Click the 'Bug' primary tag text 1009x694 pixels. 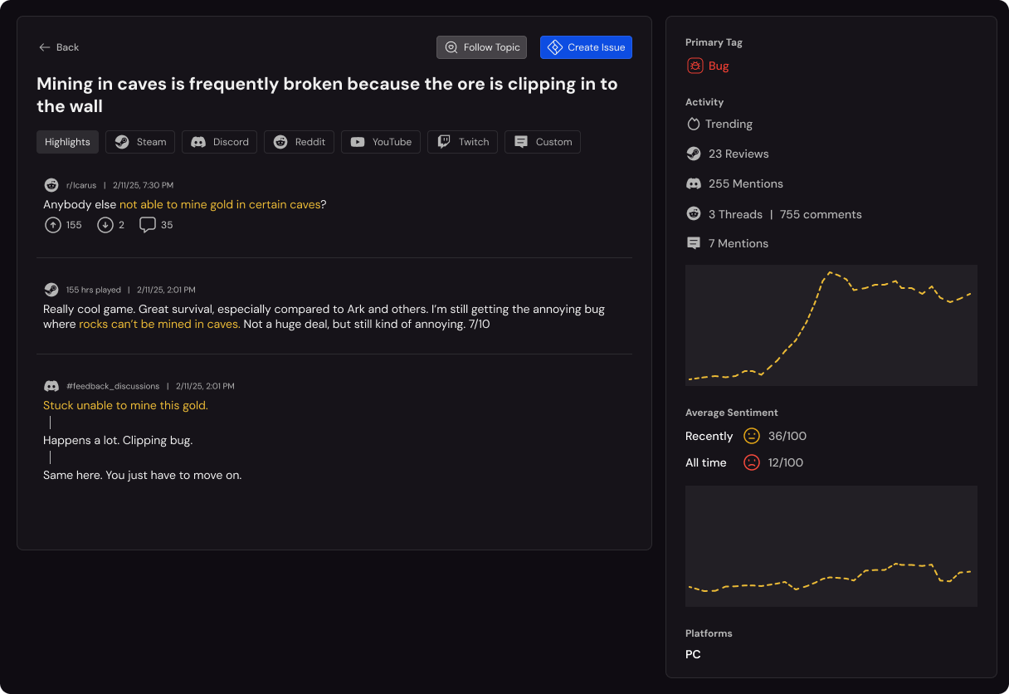click(x=719, y=66)
